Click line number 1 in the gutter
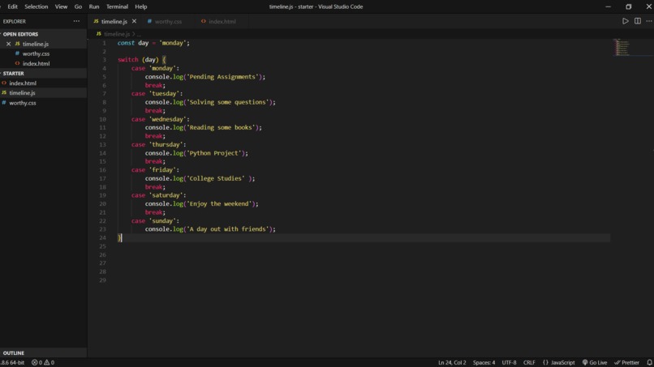The width and height of the screenshot is (654, 367). tap(104, 43)
